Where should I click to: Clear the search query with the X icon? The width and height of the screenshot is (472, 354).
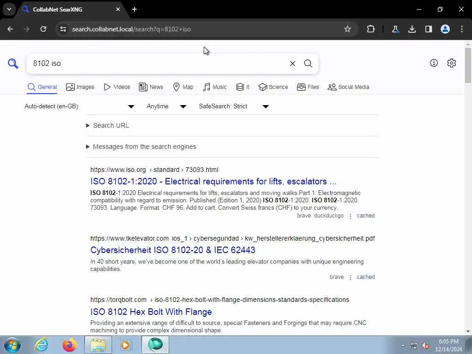click(x=292, y=64)
